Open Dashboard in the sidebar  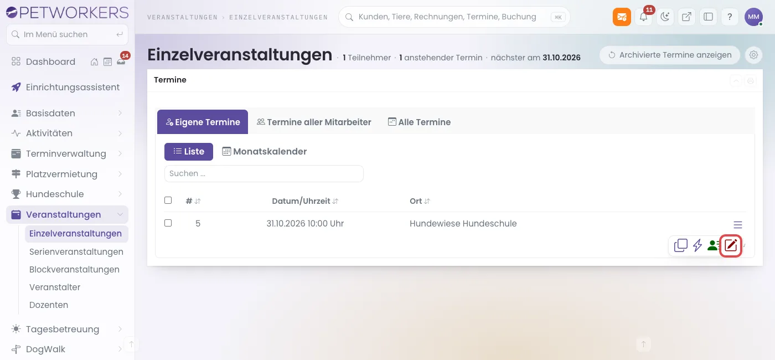point(50,62)
